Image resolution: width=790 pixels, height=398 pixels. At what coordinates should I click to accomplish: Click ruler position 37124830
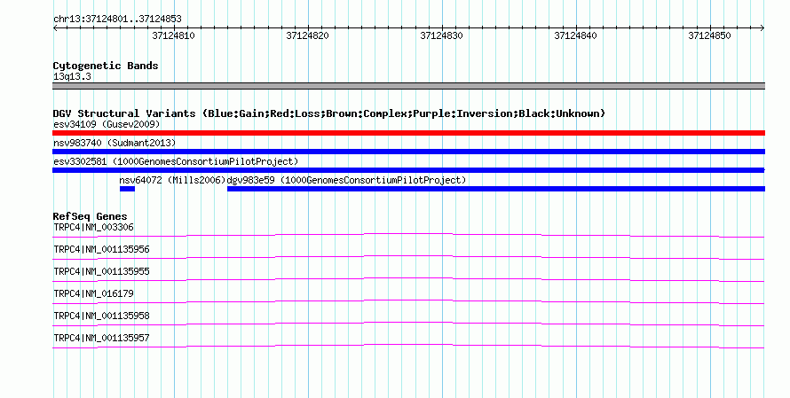441,35
